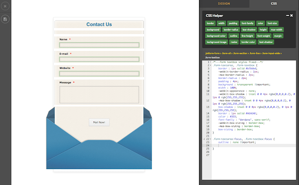Insert the background helper tag
Viewport: 299px width, 185px height.
[213, 29]
